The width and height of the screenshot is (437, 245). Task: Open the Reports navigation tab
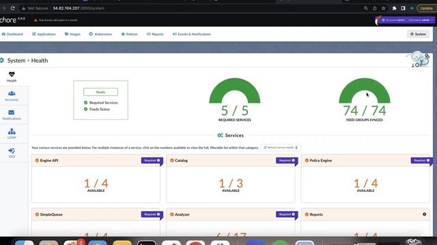pos(155,34)
